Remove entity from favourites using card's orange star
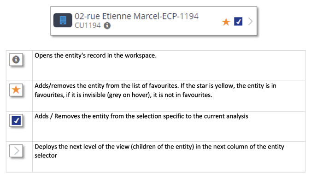317x179 pixels. 226,22
